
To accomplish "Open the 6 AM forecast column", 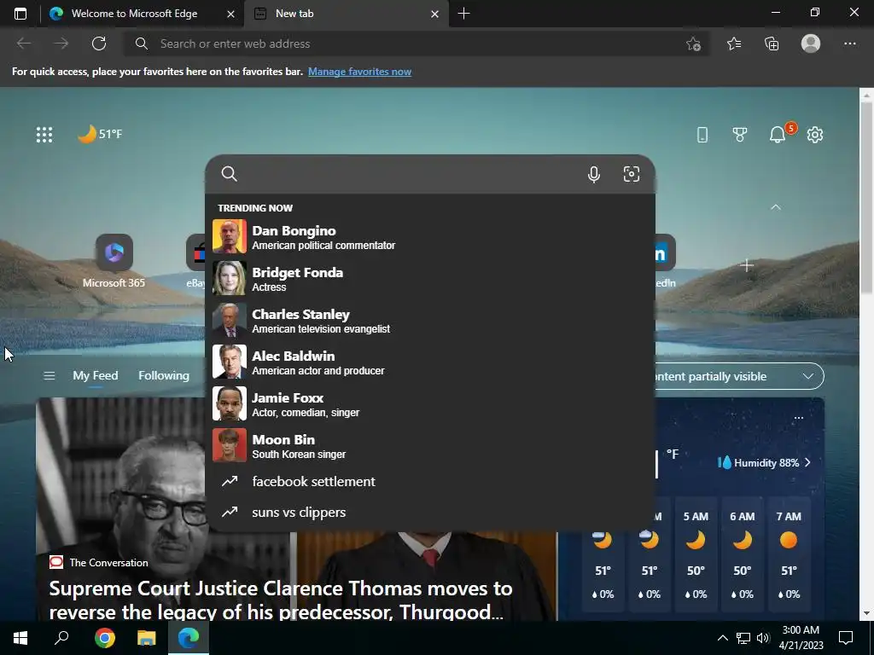I will pos(742,555).
